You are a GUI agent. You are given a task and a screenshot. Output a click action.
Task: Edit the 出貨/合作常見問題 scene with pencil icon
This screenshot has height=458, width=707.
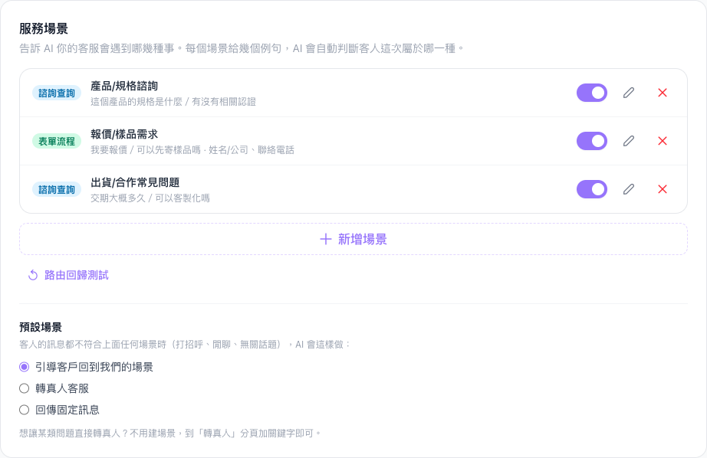click(x=629, y=189)
